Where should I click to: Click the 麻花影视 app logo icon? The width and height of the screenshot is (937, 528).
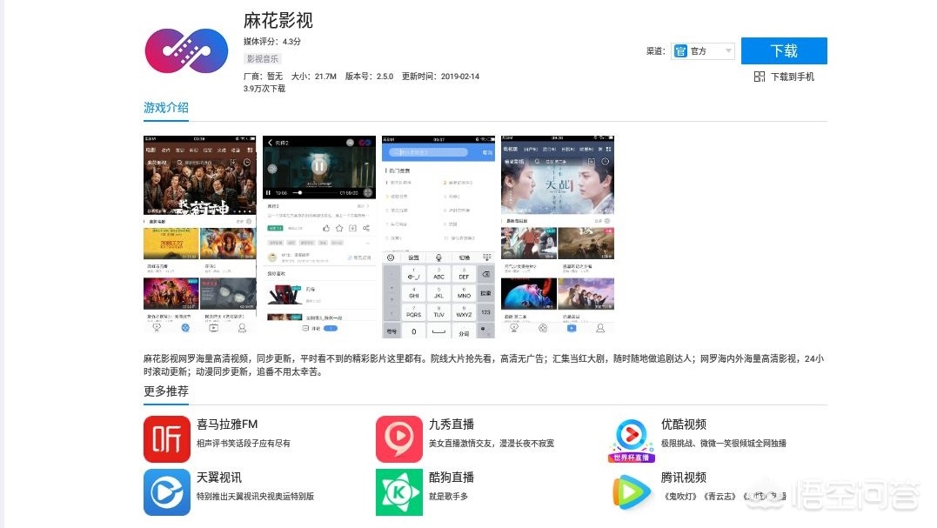point(186,50)
